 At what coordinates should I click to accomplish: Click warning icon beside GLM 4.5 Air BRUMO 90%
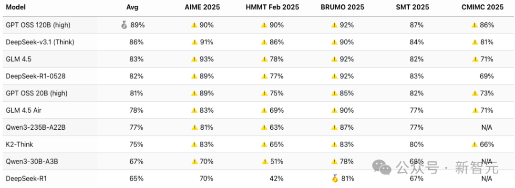[335, 110]
